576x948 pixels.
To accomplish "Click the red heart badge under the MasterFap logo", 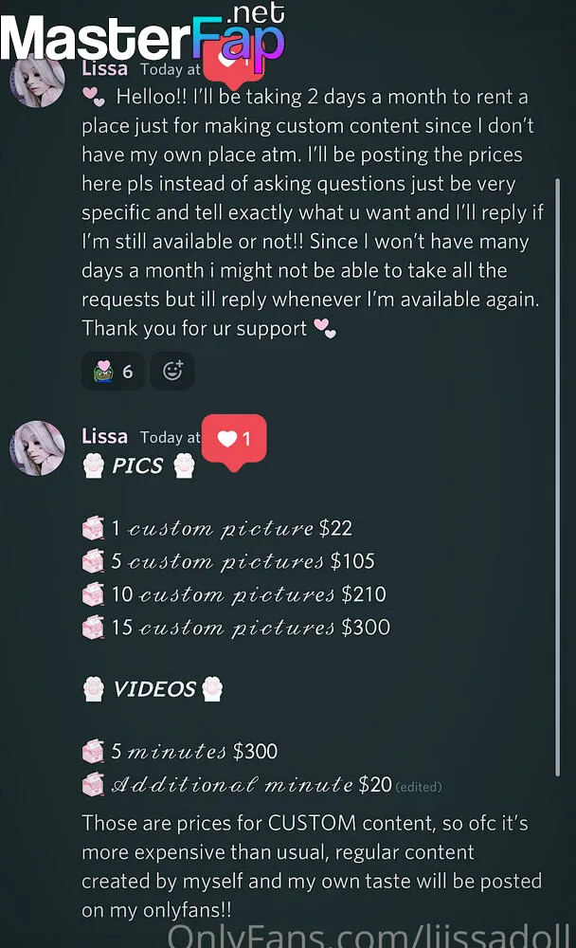I will pos(233,66).
